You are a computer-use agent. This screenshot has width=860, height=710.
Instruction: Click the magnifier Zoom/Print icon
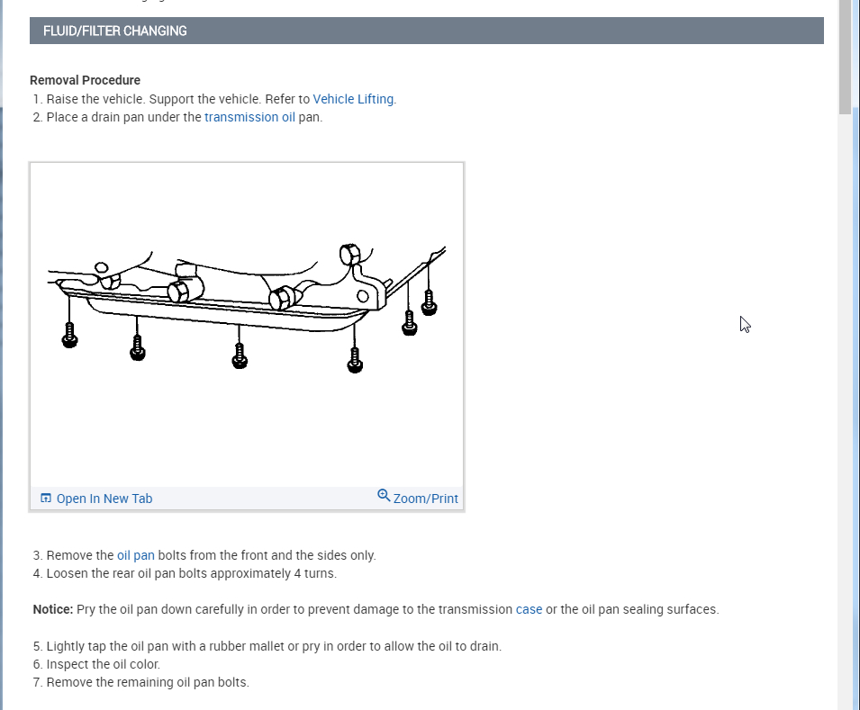coord(384,496)
